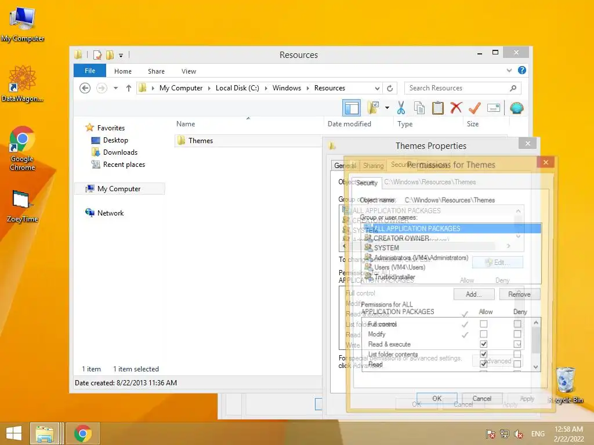This screenshot has height=445, width=594.
Task: Click File Explorer taskbar icon
Action: [x=45, y=433]
